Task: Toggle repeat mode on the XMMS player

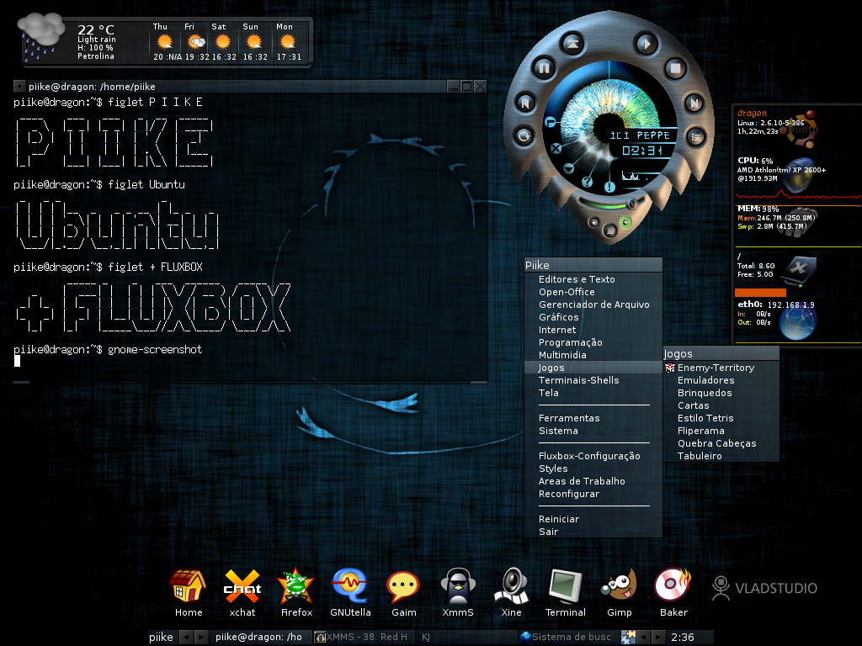Action: (x=524, y=135)
